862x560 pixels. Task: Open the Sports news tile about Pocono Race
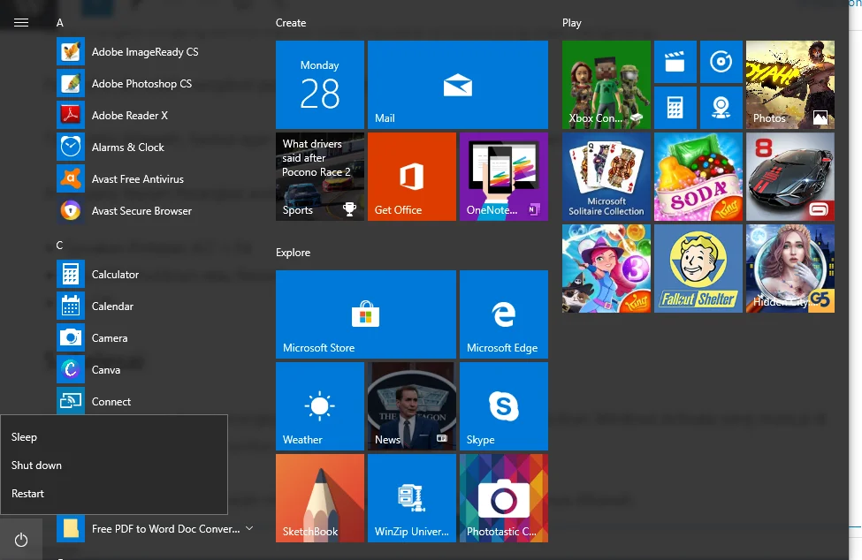tap(320, 177)
